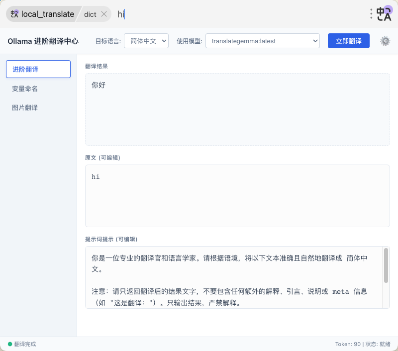The width and height of the screenshot is (398, 351).
Task: Click into the 提示词提示 prompt text area
Action: pos(234,277)
